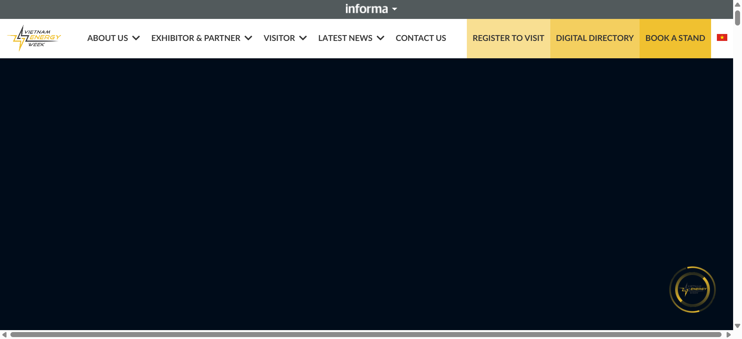The image size is (742, 339).
Task: Expand the About Us chevron
Action: [136, 38]
